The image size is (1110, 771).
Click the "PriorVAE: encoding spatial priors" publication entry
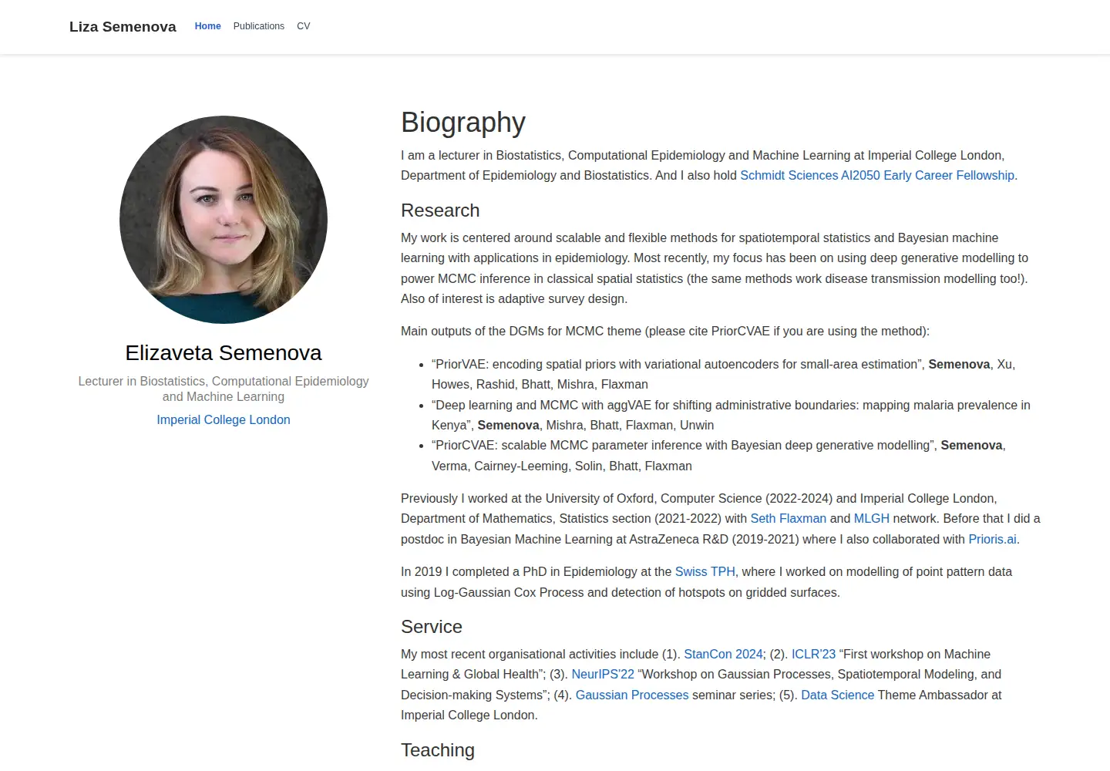(724, 374)
